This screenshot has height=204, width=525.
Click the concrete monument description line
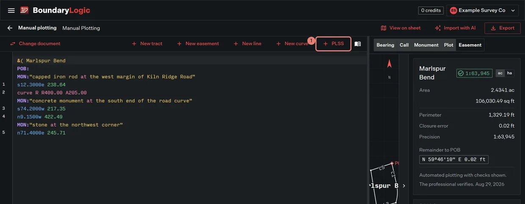(x=105, y=101)
